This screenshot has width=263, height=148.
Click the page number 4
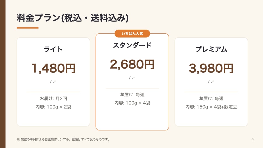(253, 139)
